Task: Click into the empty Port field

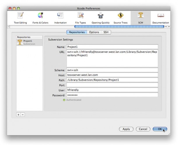Action: (112, 85)
